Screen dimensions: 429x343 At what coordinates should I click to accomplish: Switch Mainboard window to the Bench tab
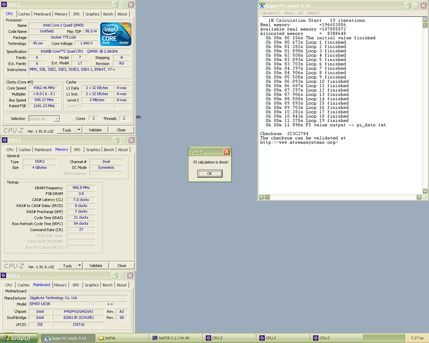point(108,285)
